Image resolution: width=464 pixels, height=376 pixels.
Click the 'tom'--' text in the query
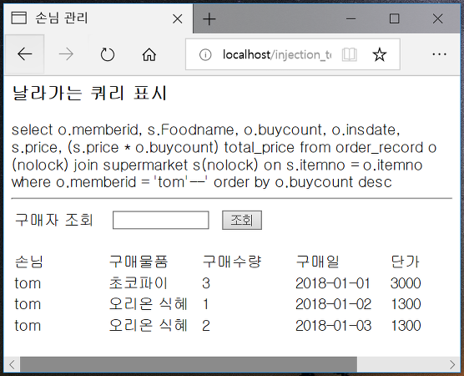(x=181, y=182)
